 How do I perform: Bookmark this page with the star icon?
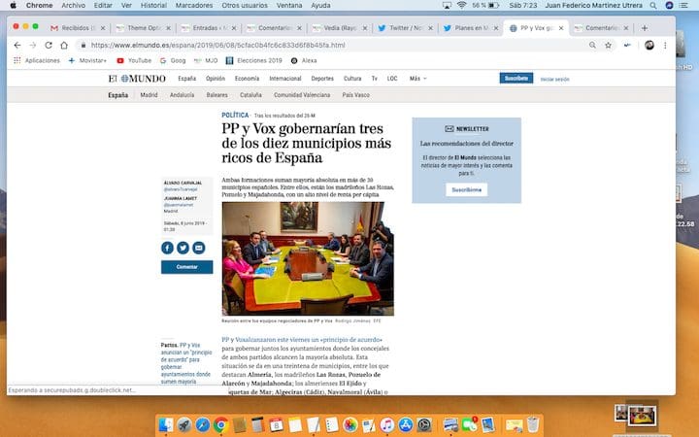pyautogui.click(x=608, y=45)
